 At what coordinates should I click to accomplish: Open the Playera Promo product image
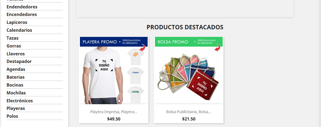point(114,70)
